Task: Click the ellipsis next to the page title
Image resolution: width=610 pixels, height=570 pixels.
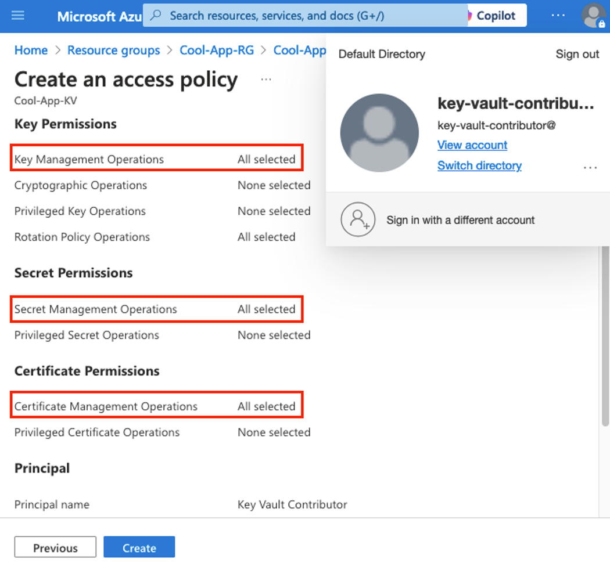Action: point(266,80)
